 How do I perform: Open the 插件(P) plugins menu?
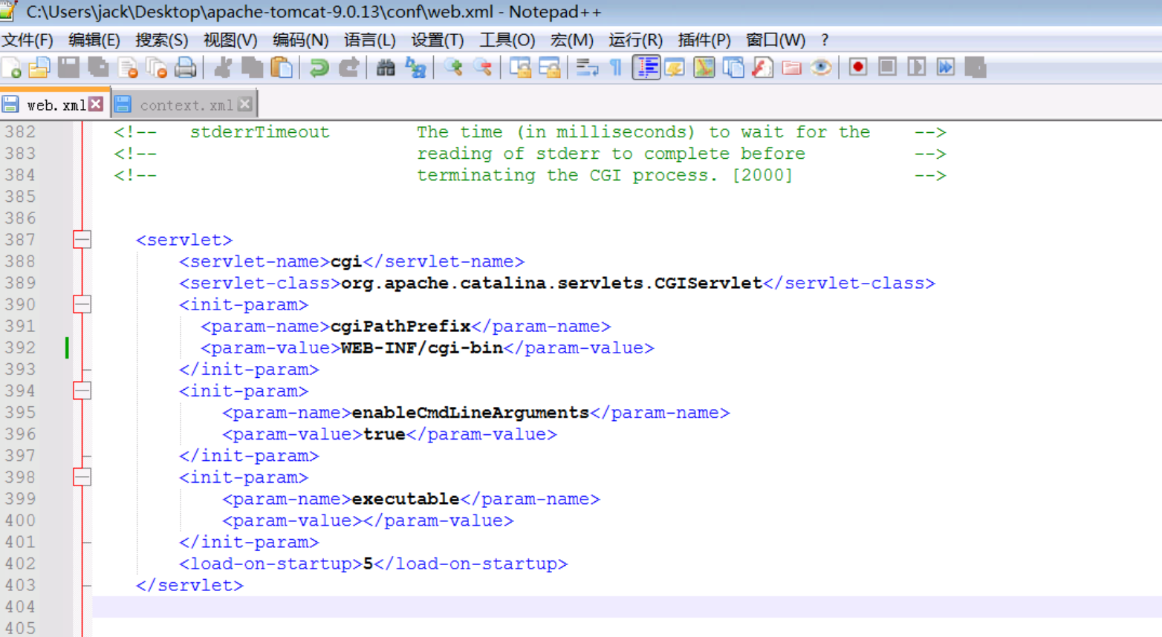coord(704,40)
